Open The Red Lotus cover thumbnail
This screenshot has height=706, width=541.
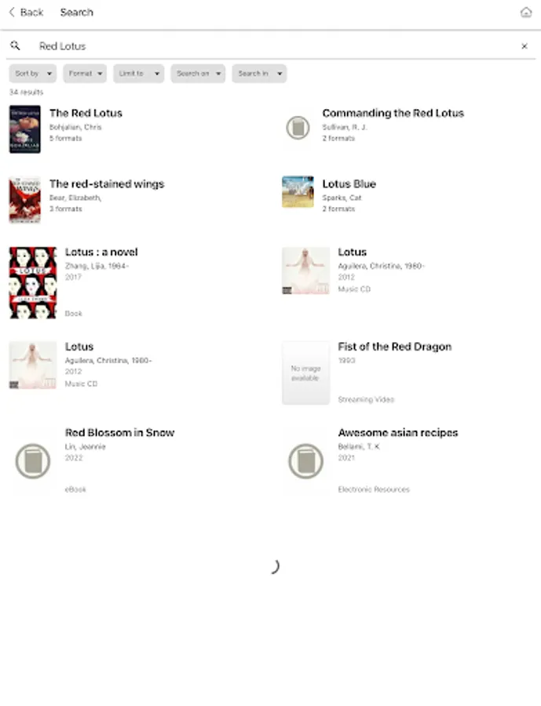24,129
